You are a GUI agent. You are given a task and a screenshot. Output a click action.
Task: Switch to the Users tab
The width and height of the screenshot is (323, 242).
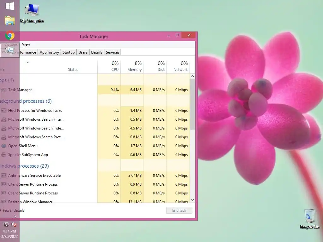tap(83, 52)
